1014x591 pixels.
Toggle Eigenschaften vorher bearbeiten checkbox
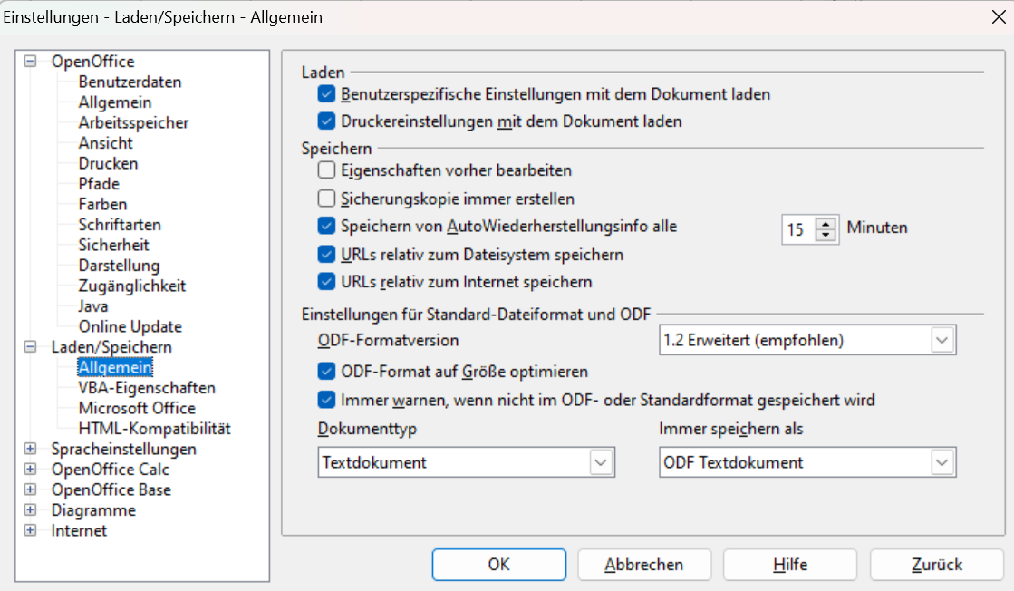point(327,170)
